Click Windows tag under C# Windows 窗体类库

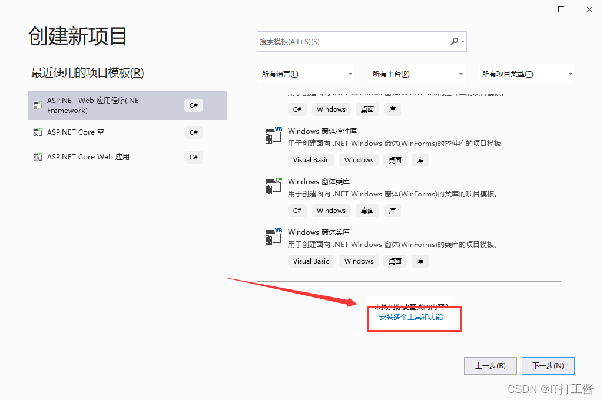coord(331,211)
